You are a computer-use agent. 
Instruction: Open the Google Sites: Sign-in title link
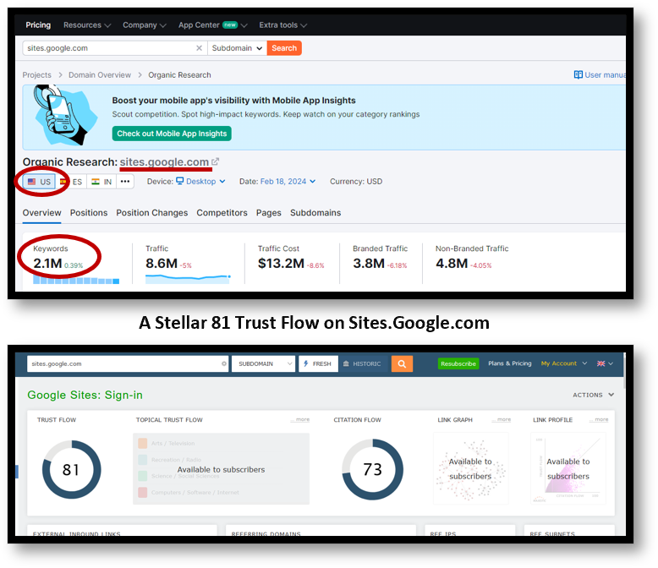(85, 396)
